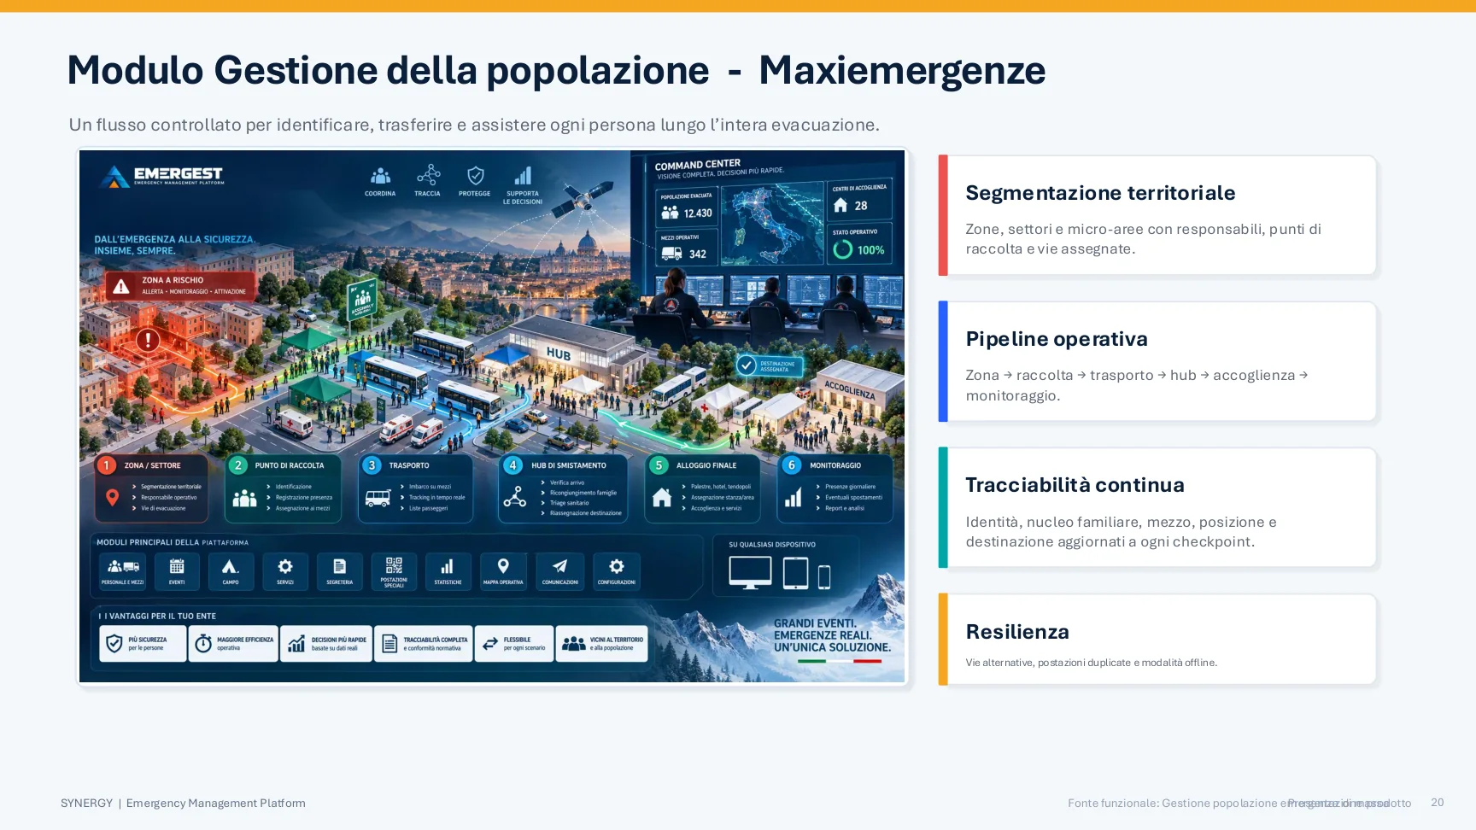Screen dimensions: 1476x830
Task: Click the Stato operativo 100% indicator
Action: (861, 243)
